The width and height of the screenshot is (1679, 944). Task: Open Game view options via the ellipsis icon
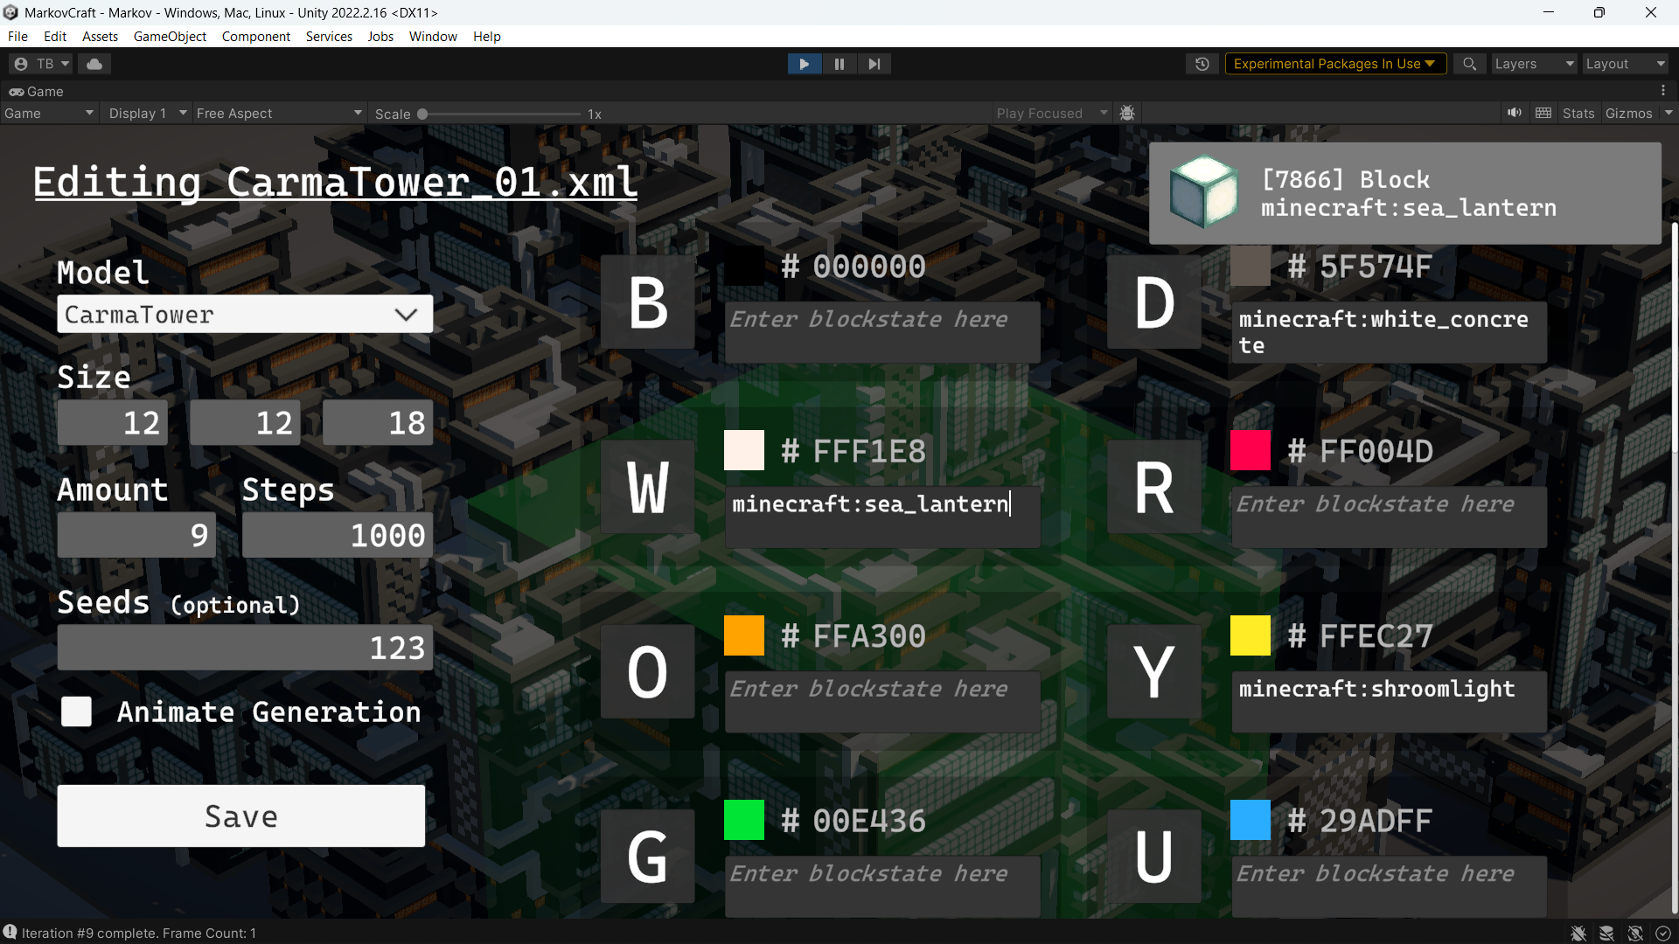pyautogui.click(x=1663, y=91)
